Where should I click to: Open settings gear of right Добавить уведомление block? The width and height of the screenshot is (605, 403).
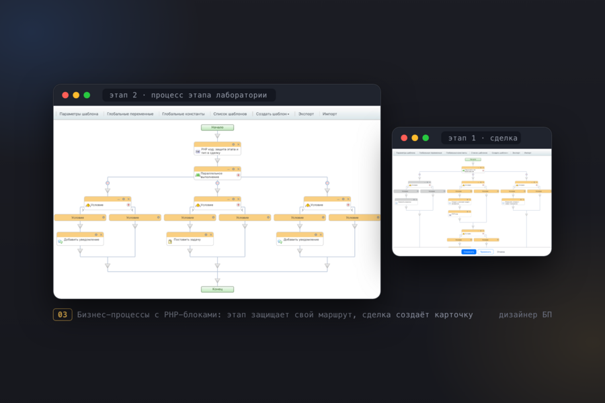[x=316, y=234]
